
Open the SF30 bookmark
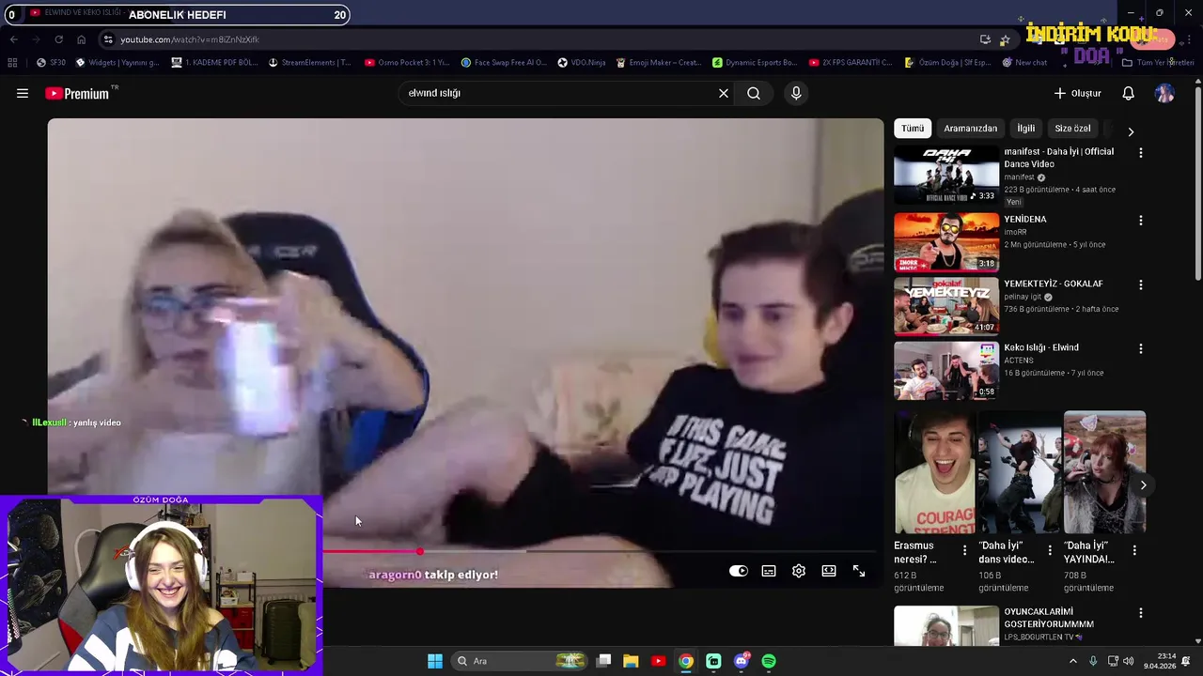point(51,62)
